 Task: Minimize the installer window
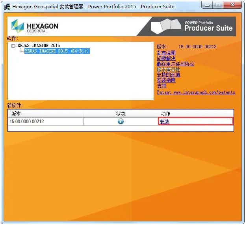click(207, 5)
